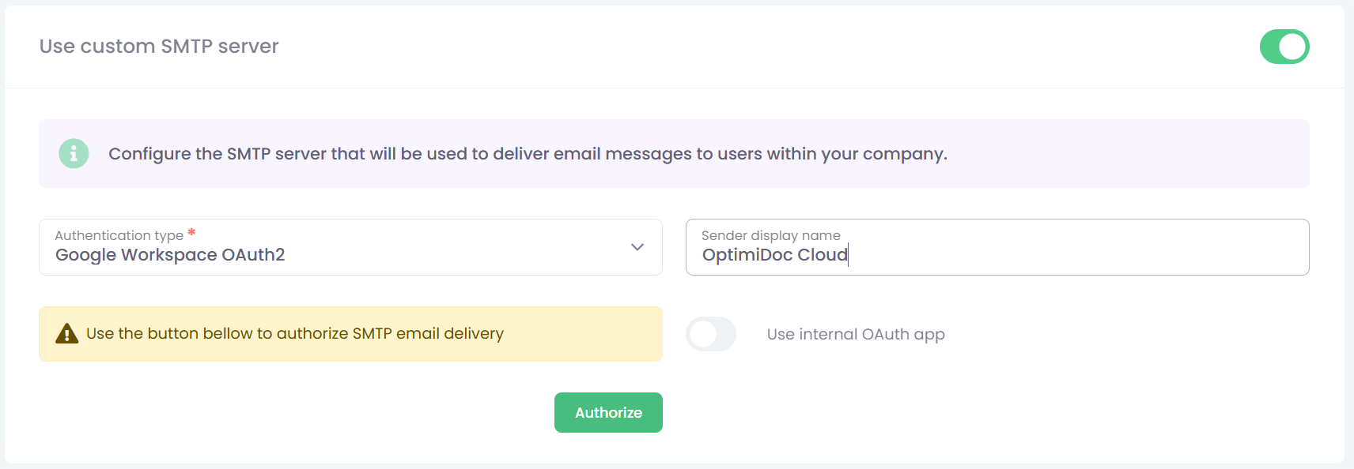Click the "Authentication type" field label
The image size is (1354, 469).
pyautogui.click(x=119, y=235)
